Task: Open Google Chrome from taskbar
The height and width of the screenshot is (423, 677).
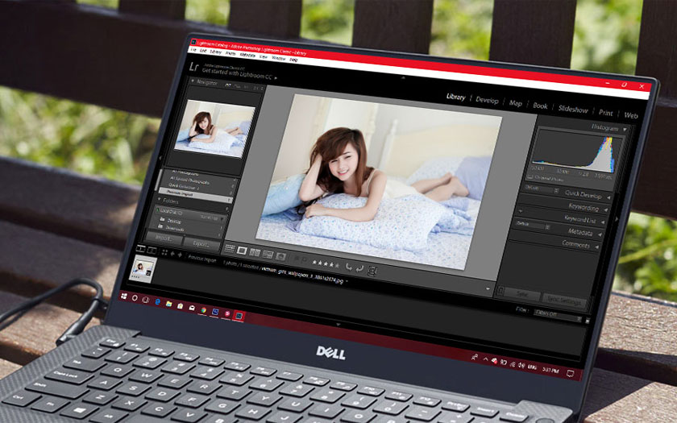Action: [204, 310]
